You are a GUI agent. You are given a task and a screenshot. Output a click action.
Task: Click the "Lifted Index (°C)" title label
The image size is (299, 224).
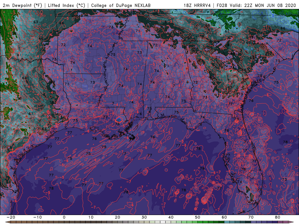tap(67, 6)
